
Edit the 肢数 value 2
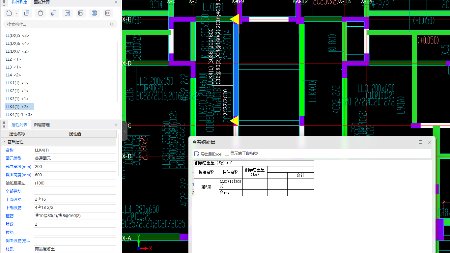coord(75,224)
